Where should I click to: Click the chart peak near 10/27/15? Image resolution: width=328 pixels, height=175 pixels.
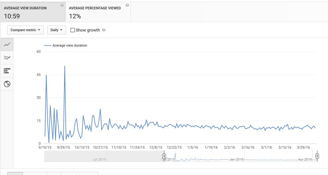pyautogui.click(x=101, y=109)
